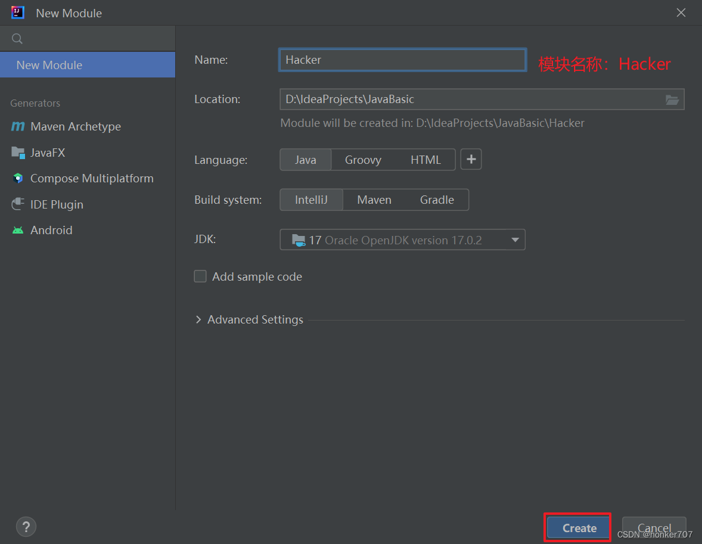Click the IntelliJ IDEA logo in title bar
702x544 pixels.
click(x=18, y=13)
